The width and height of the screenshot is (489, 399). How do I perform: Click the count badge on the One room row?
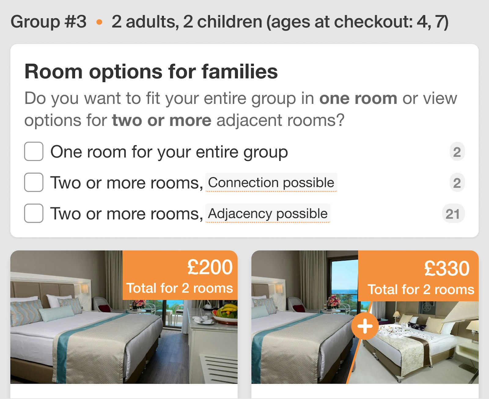click(457, 152)
